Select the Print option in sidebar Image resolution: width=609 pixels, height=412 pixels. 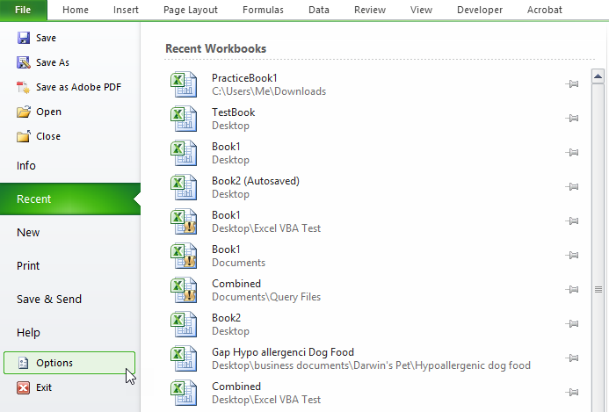[x=28, y=266]
